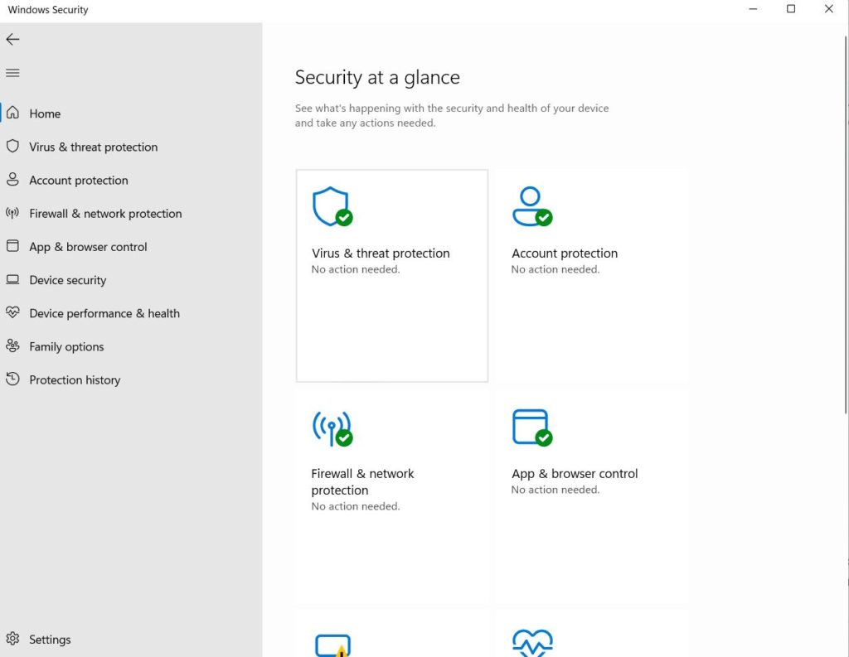Click the large antenna icon in Firewall card
This screenshot has width=849, height=657.
(x=332, y=428)
